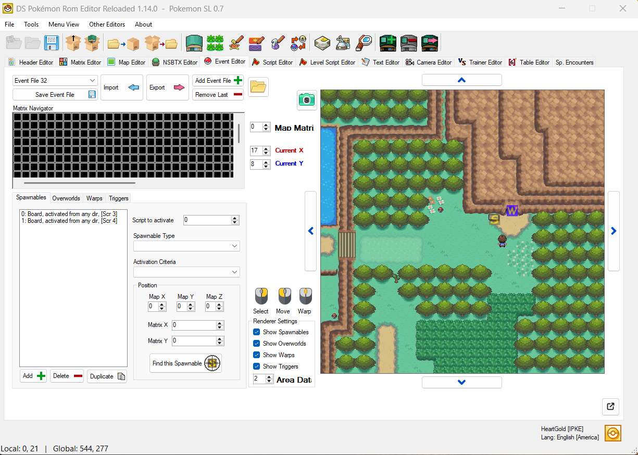Disable Show Triggers checkbox
This screenshot has height=455, width=638.
[x=256, y=366]
